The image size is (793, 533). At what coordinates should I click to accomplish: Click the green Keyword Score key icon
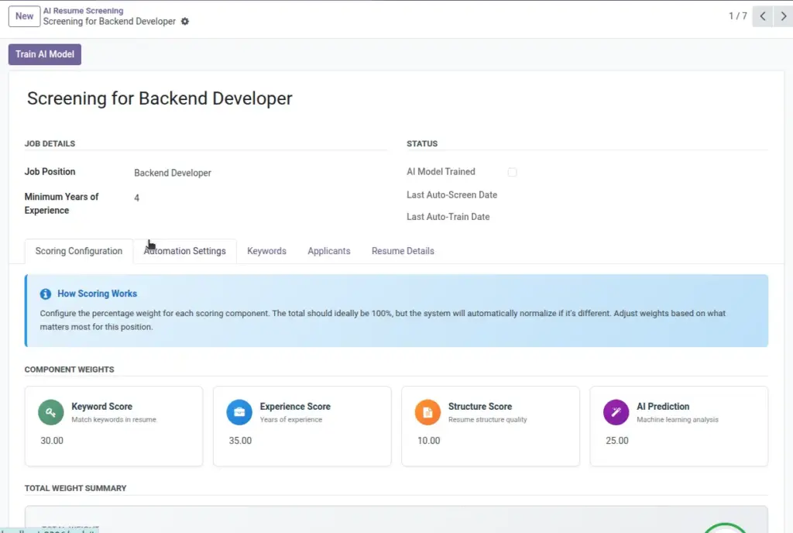click(51, 412)
